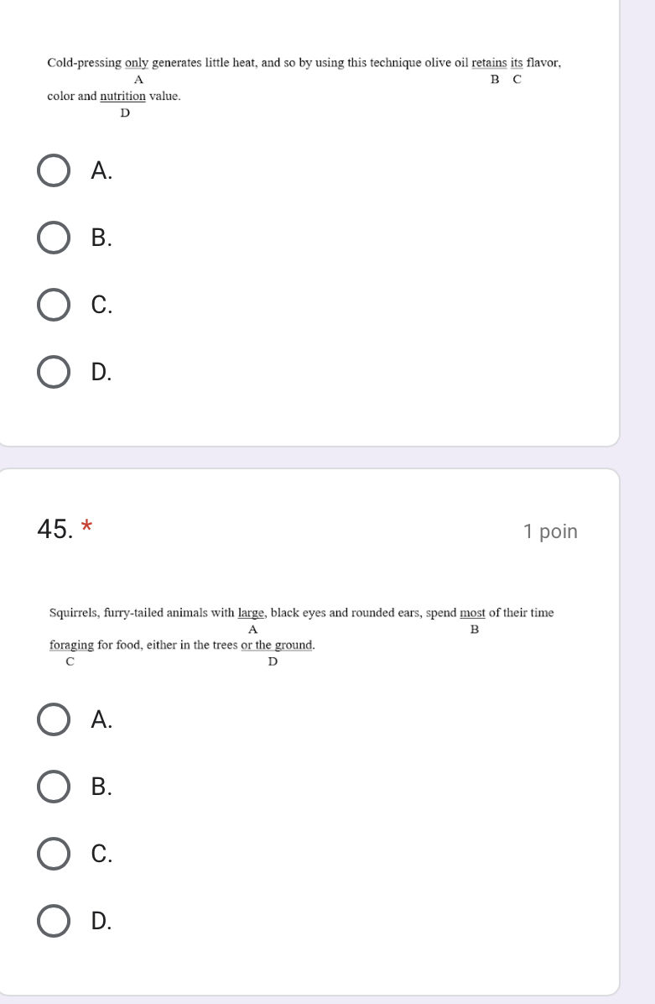Click the underlined word "nutrition"
655x1004 pixels.
pyautogui.click(x=123, y=97)
